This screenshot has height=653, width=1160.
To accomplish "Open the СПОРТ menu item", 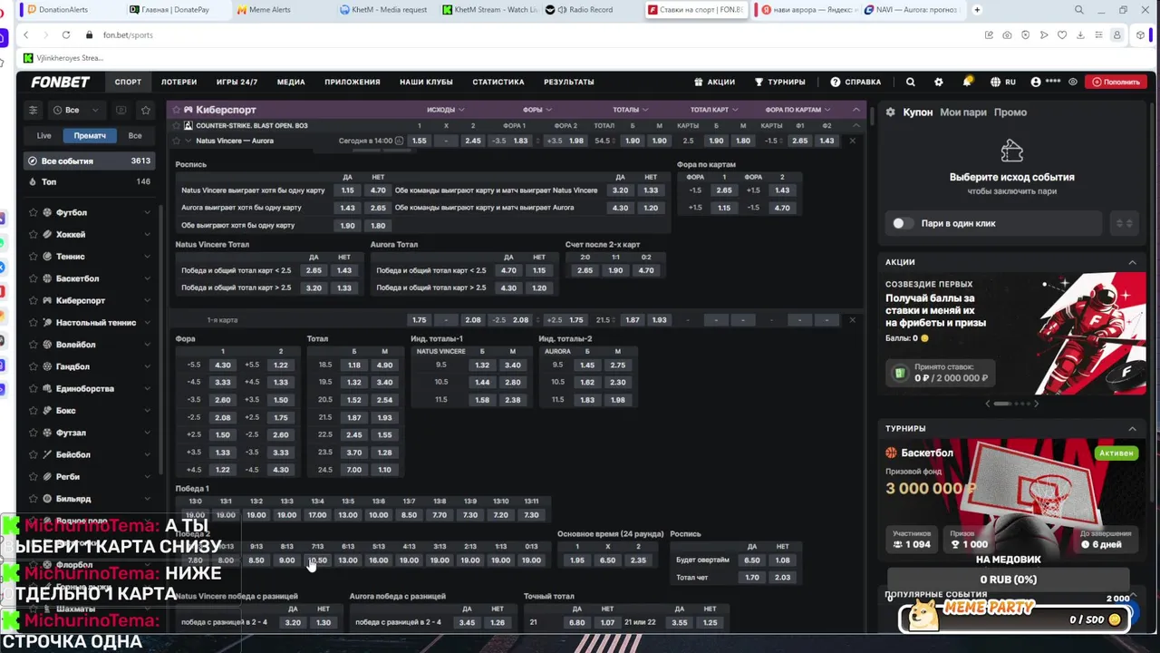I will (128, 82).
